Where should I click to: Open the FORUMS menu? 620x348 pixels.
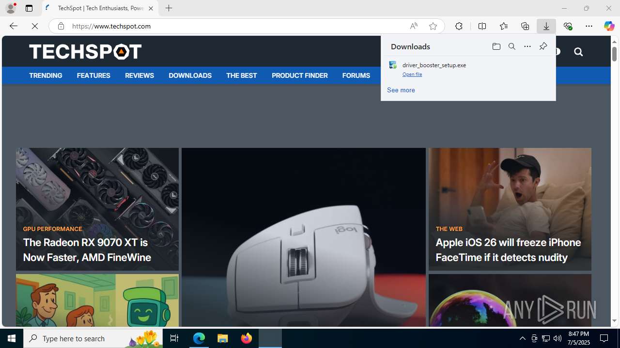tap(356, 75)
